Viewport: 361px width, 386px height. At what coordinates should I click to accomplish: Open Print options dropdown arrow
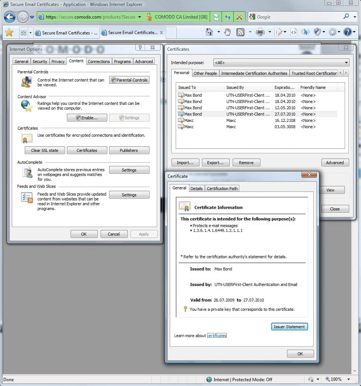[x=270, y=32]
